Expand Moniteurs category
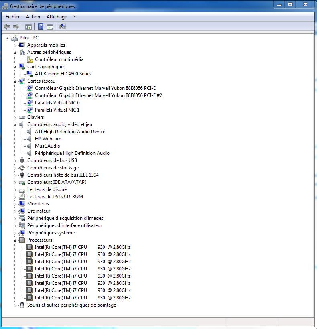Image resolution: width=317 pixels, height=329 pixels. [x=15, y=204]
